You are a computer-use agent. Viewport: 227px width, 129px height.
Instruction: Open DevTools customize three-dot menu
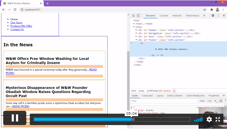[218, 16]
